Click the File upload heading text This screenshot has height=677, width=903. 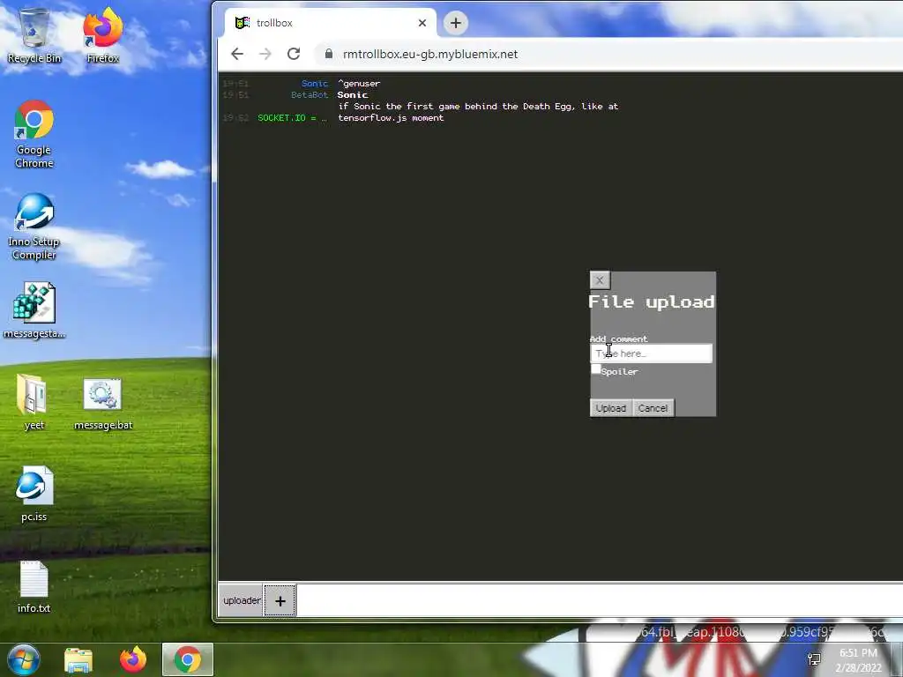tap(652, 301)
